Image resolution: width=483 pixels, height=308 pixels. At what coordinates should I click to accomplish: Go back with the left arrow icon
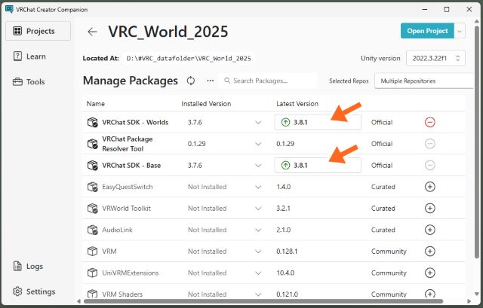[92, 32]
